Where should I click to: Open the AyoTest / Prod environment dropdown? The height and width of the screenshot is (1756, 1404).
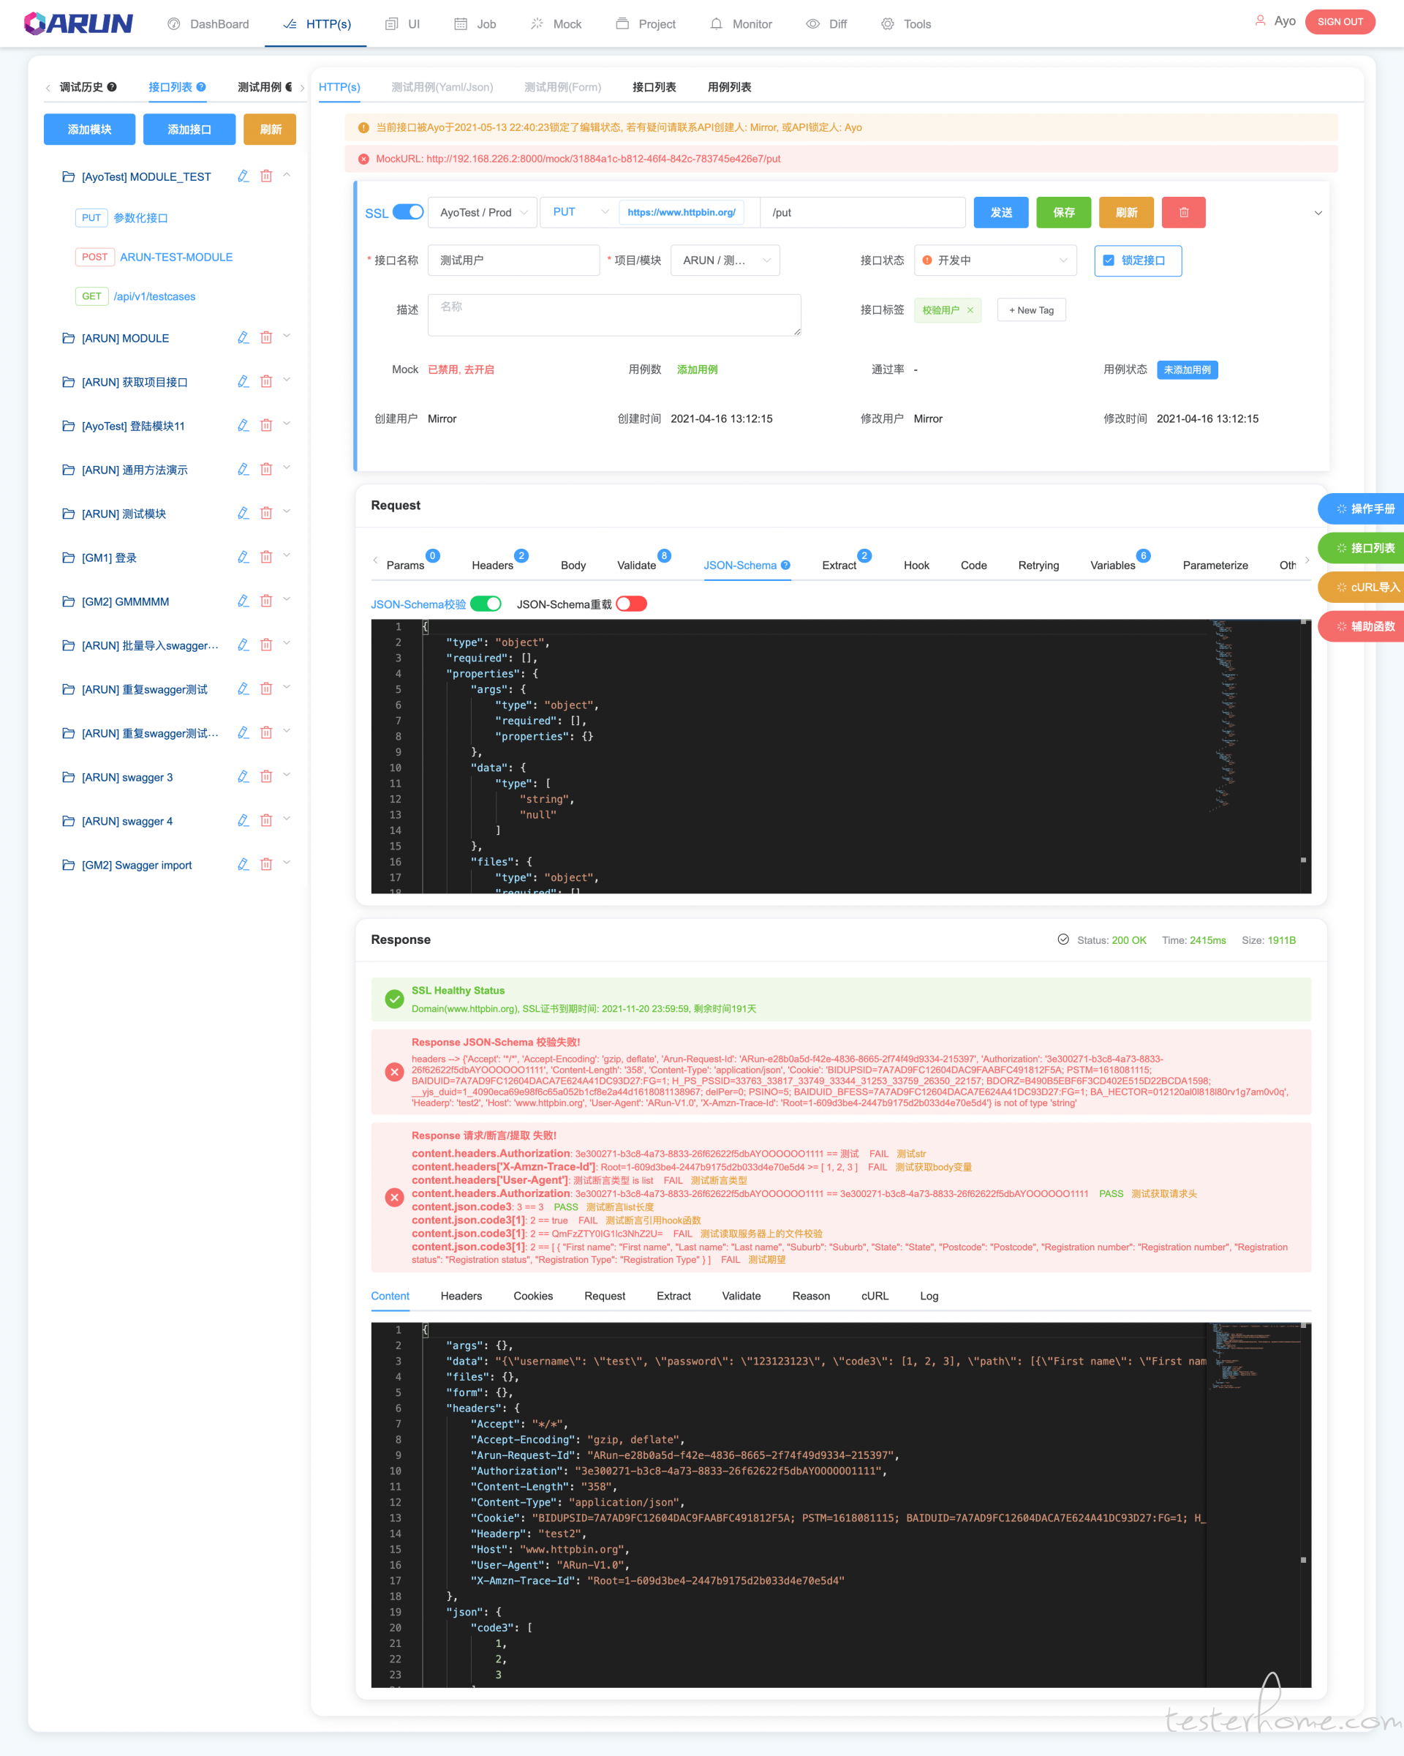point(483,213)
